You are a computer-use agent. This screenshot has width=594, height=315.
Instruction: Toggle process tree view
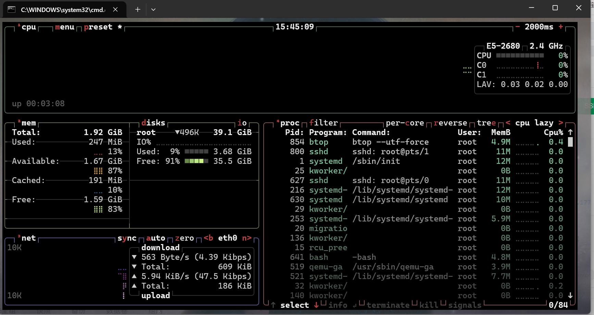486,123
